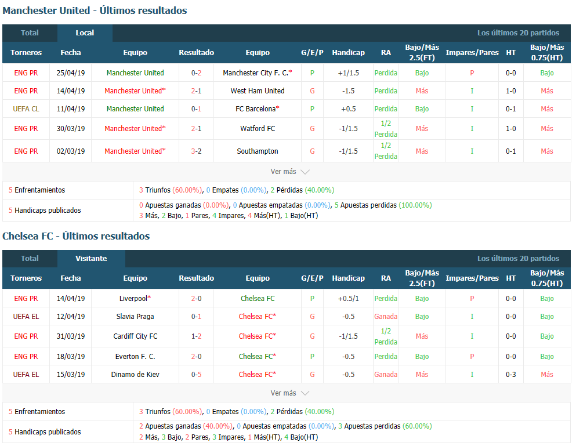
Task: Select Ganada in the Slavia Praga row
Action: [386, 316]
